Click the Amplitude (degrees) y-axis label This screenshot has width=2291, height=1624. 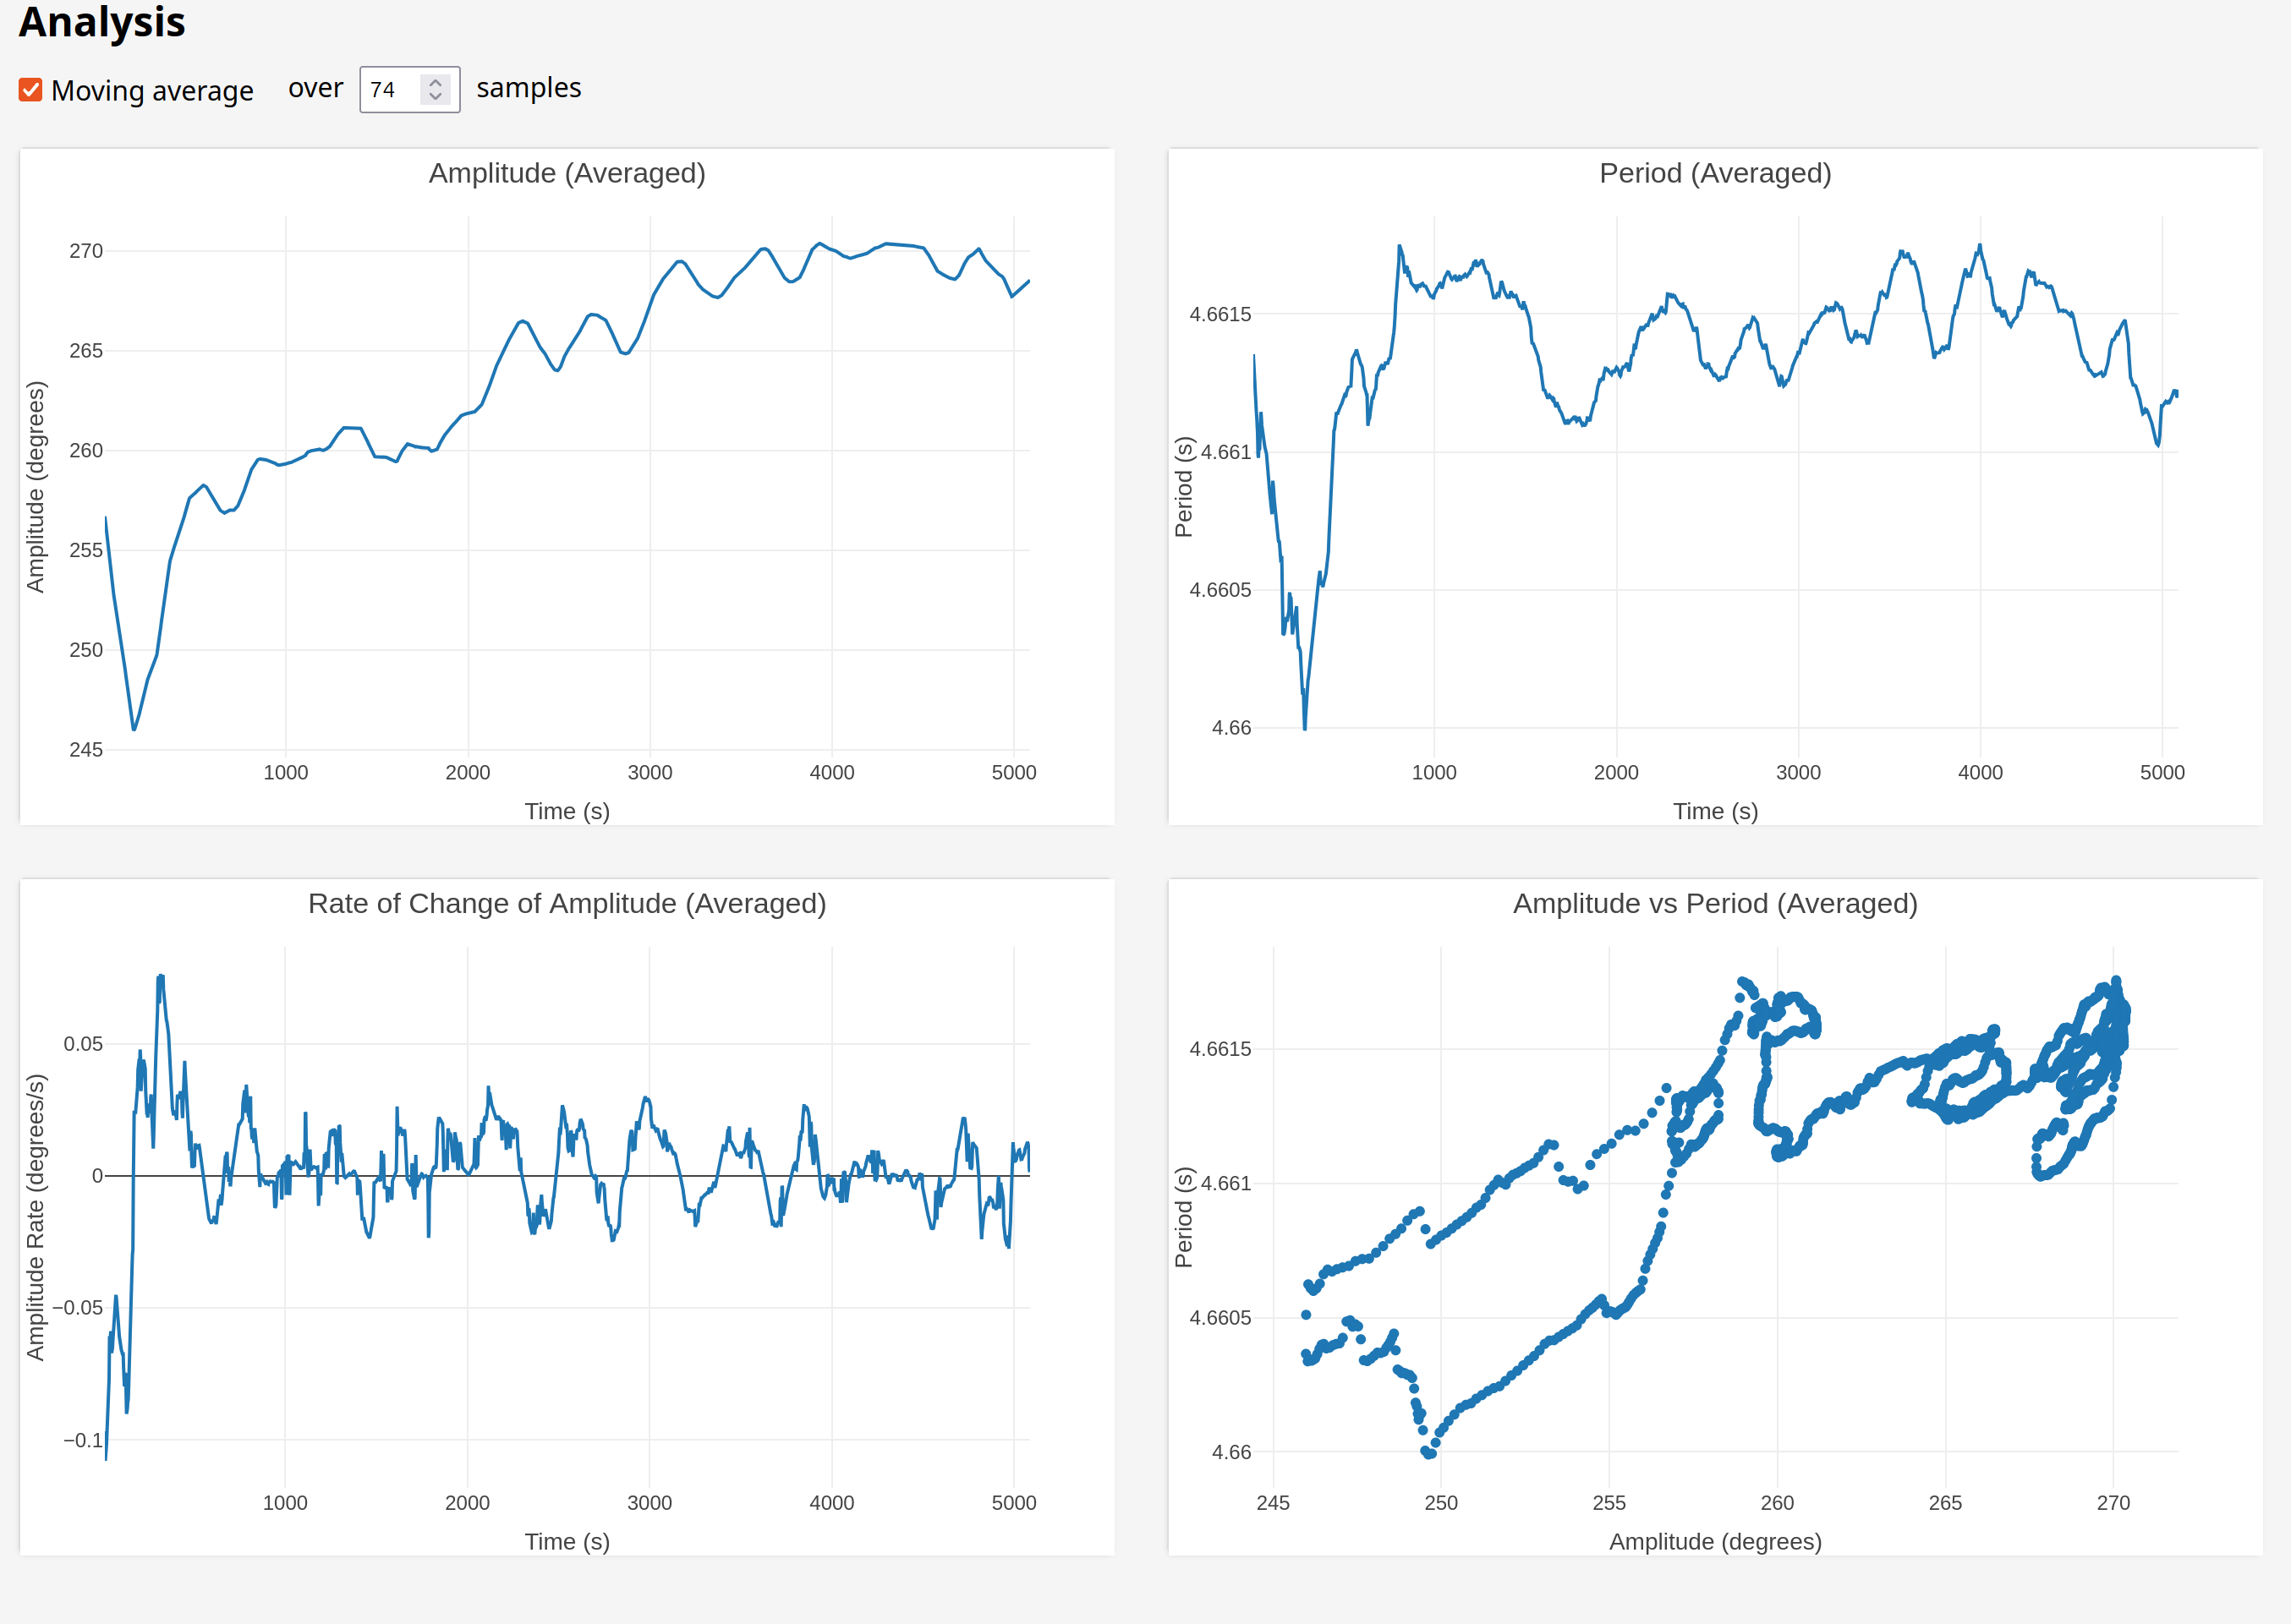[x=36, y=487]
